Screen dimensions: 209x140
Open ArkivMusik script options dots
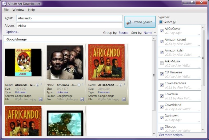(x=199, y=67)
